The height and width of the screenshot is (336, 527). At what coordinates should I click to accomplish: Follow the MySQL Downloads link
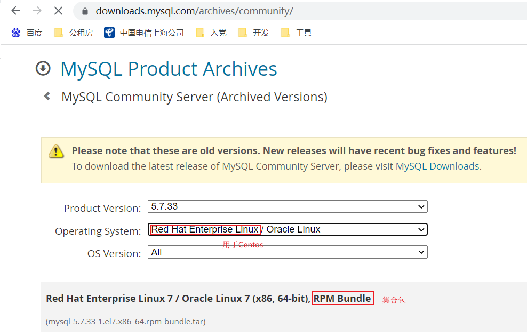coord(437,166)
